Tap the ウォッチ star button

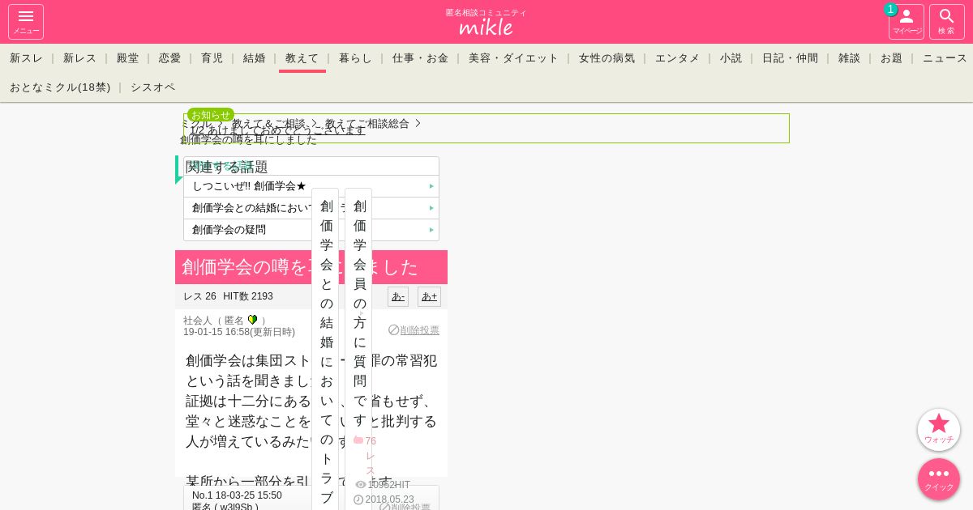(x=939, y=430)
